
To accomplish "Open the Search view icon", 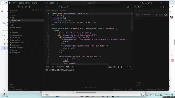I will click(x=22, y=7).
